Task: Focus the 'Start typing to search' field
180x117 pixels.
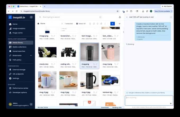Action: pos(70,17)
